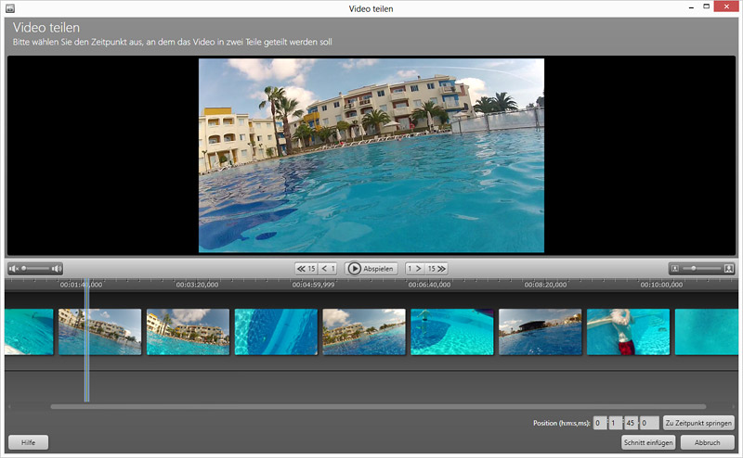
Task: Click the 00:06:40,000 mark on the timeline ruler
Action: 429,286
